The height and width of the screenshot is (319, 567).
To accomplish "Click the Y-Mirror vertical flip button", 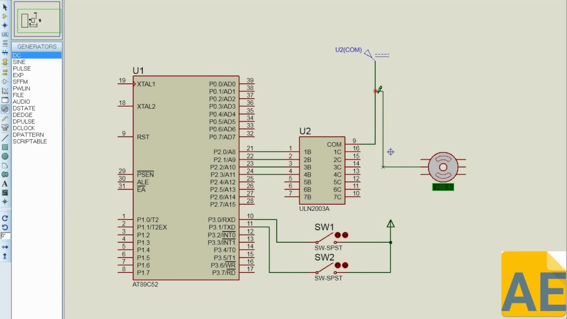I will click(5, 257).
